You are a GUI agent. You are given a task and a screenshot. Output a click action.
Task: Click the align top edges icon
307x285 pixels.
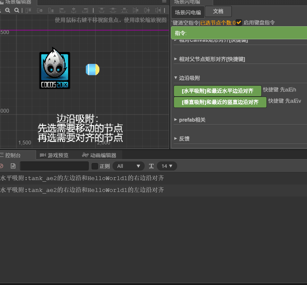click(x=28, y=10)
